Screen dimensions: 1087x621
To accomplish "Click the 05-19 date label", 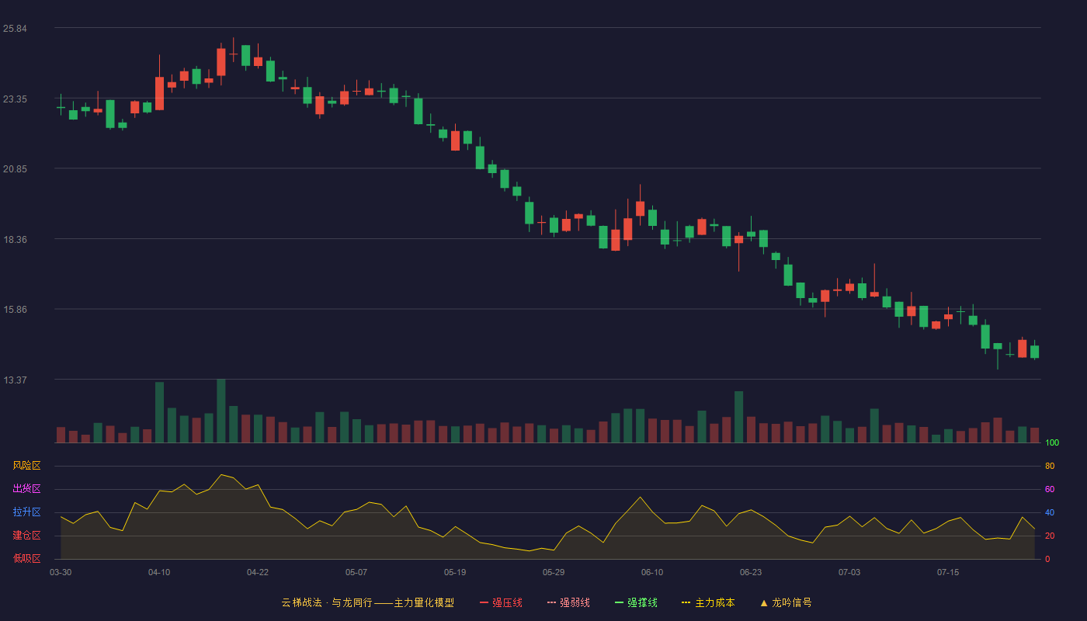I will [x=455, y=572].
